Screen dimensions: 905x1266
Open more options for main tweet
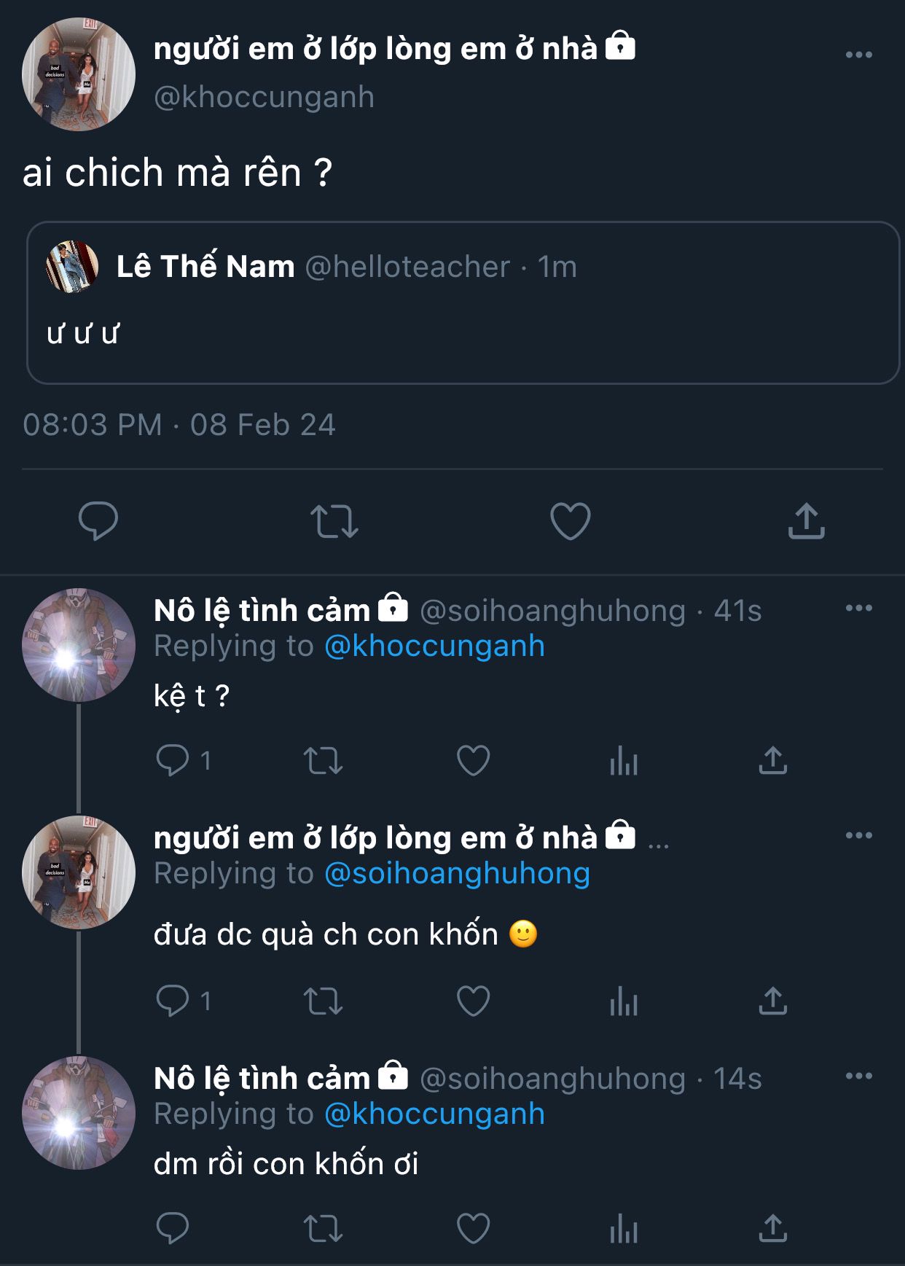click(858, 55)
